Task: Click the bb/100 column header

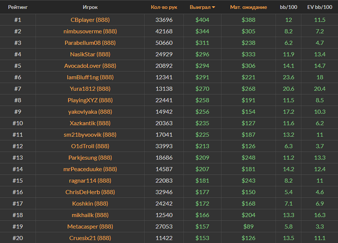Action: point(288,8)
